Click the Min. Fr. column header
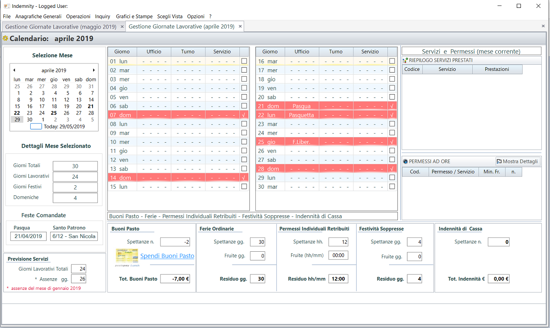 pos(492,172)
